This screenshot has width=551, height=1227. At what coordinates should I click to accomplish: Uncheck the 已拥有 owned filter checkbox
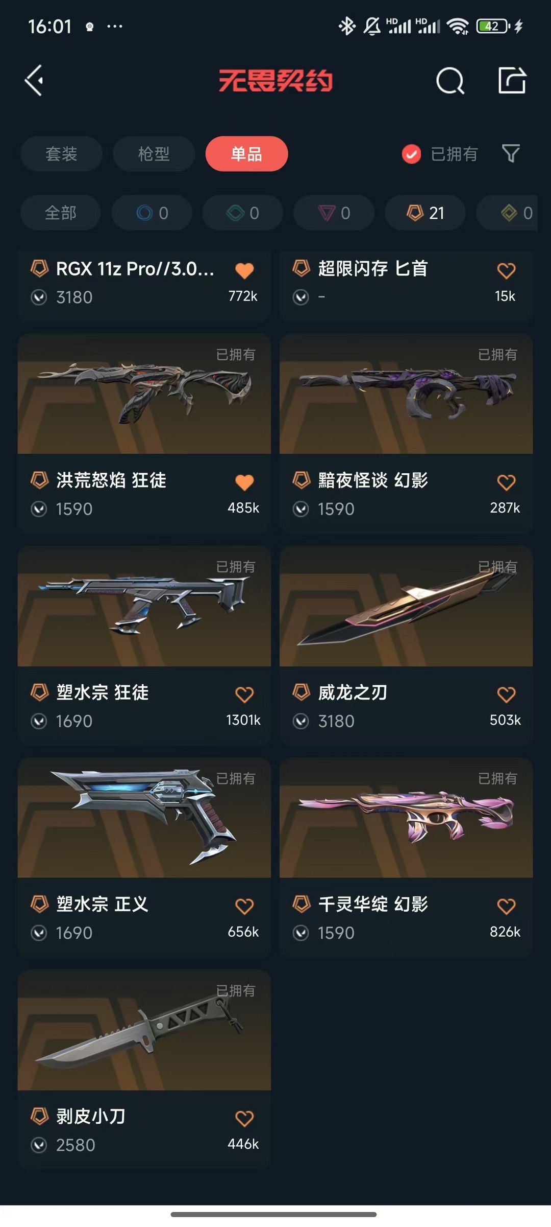coord(411,154)
